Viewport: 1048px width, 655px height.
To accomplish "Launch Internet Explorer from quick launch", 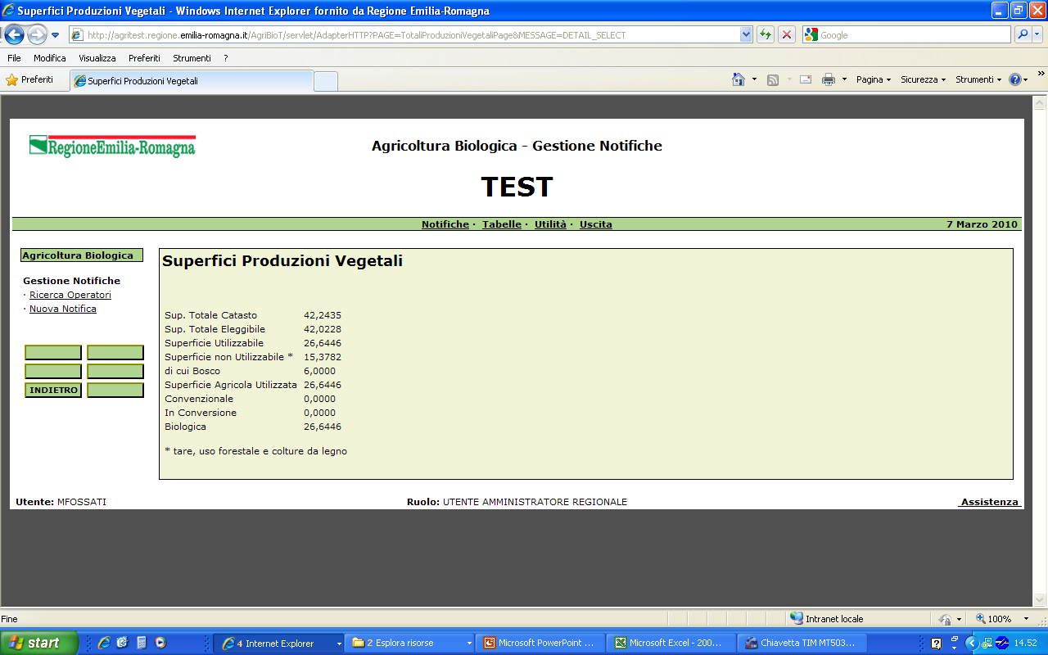I will click(104, 643).
